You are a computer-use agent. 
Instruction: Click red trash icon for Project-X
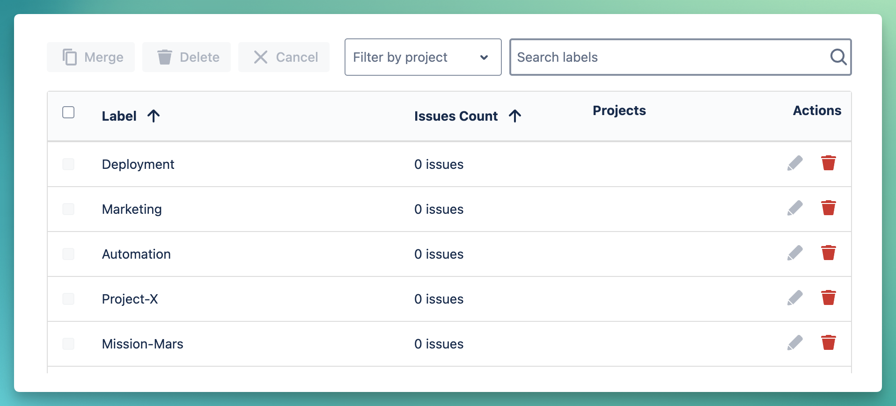(828, 298)
